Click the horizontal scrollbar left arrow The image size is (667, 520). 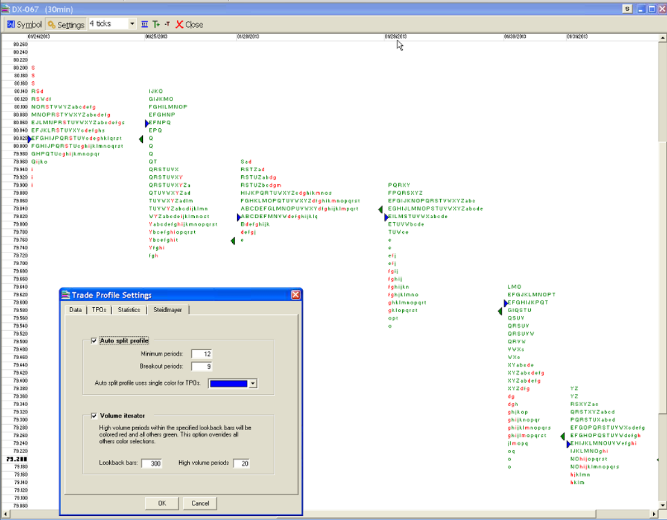[x=5, y=514]
